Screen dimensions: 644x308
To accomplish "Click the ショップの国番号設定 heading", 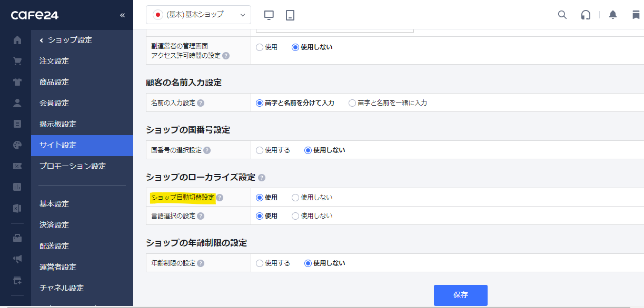I will point(188,130).
